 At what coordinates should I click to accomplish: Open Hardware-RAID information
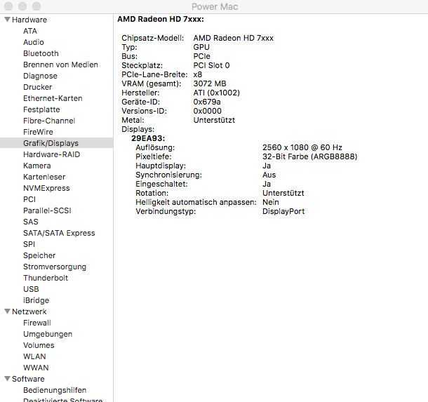[52, 154]
